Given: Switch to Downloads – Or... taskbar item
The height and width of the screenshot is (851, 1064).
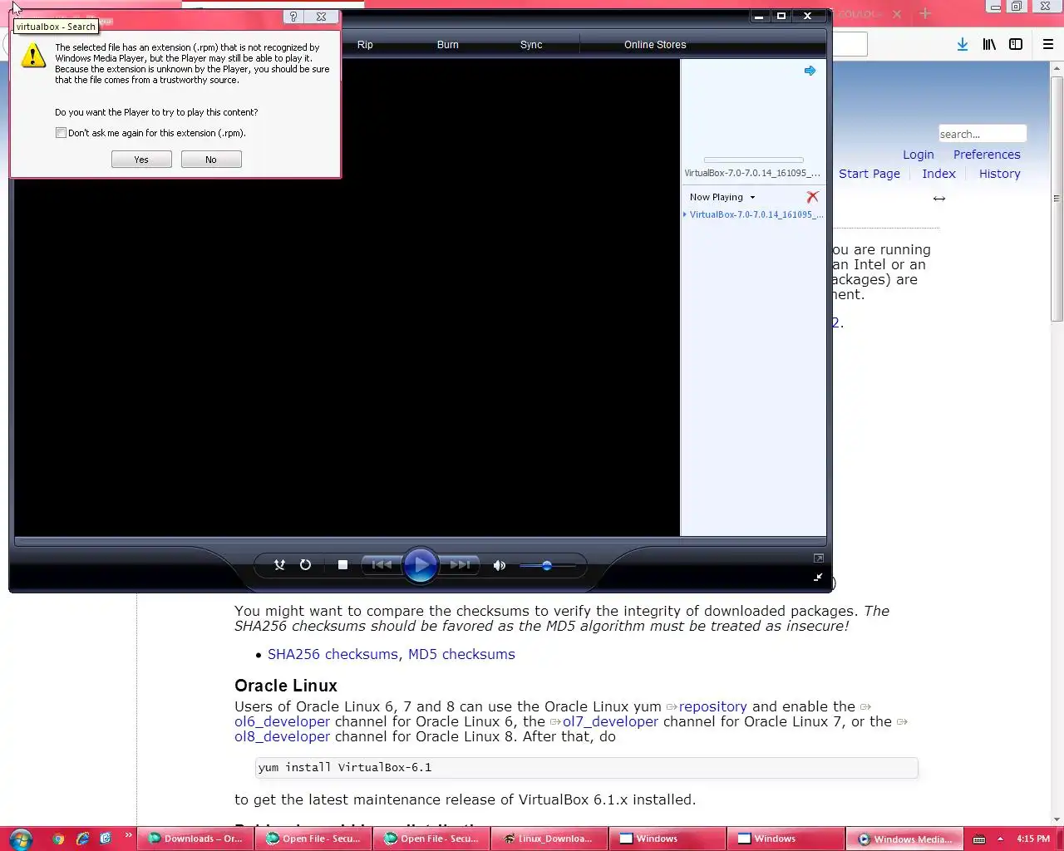Looking at the screenshot, I should tap(195, 839).
